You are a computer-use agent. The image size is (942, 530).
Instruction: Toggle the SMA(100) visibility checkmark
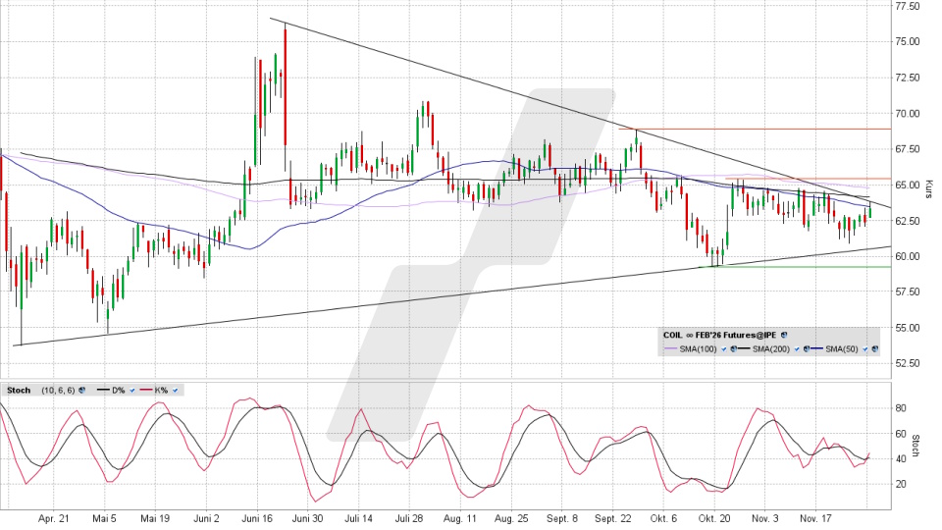[x=724, y=349]
